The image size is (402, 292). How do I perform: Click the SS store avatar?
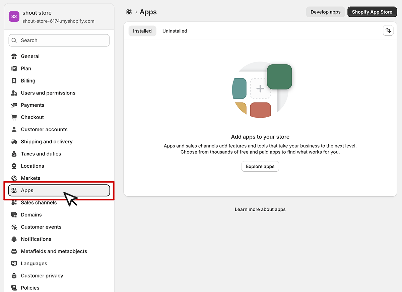pyautogui.click(x=14, y=16)
